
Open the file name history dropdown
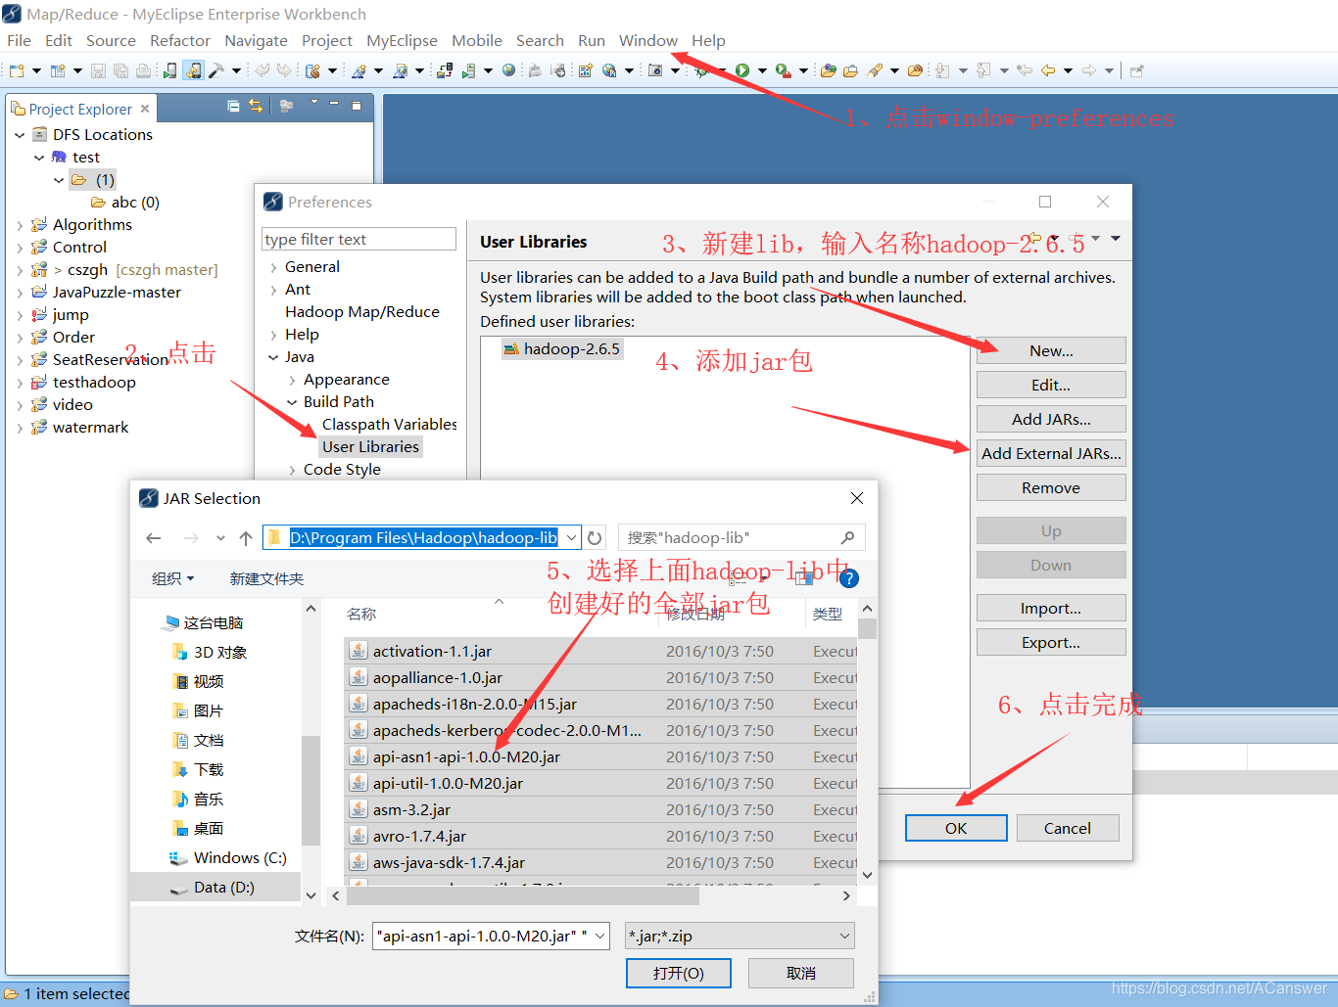point(600,937)
